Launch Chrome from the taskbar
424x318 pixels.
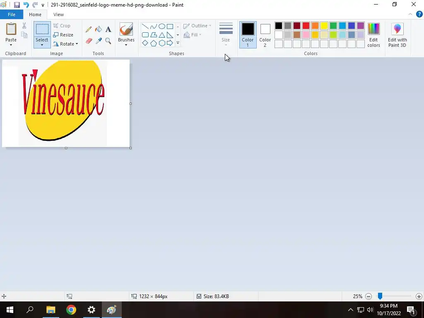[x=71, y=310]
